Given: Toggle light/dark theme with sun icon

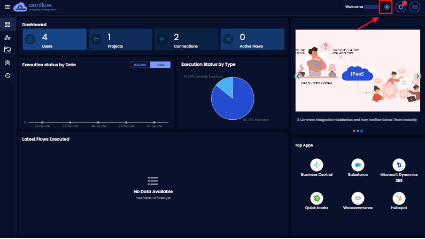Looking at the screenshot, I should click(387, 7).
